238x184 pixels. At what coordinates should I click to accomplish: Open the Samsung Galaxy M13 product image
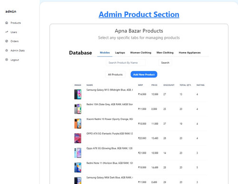tap(78, 94)
